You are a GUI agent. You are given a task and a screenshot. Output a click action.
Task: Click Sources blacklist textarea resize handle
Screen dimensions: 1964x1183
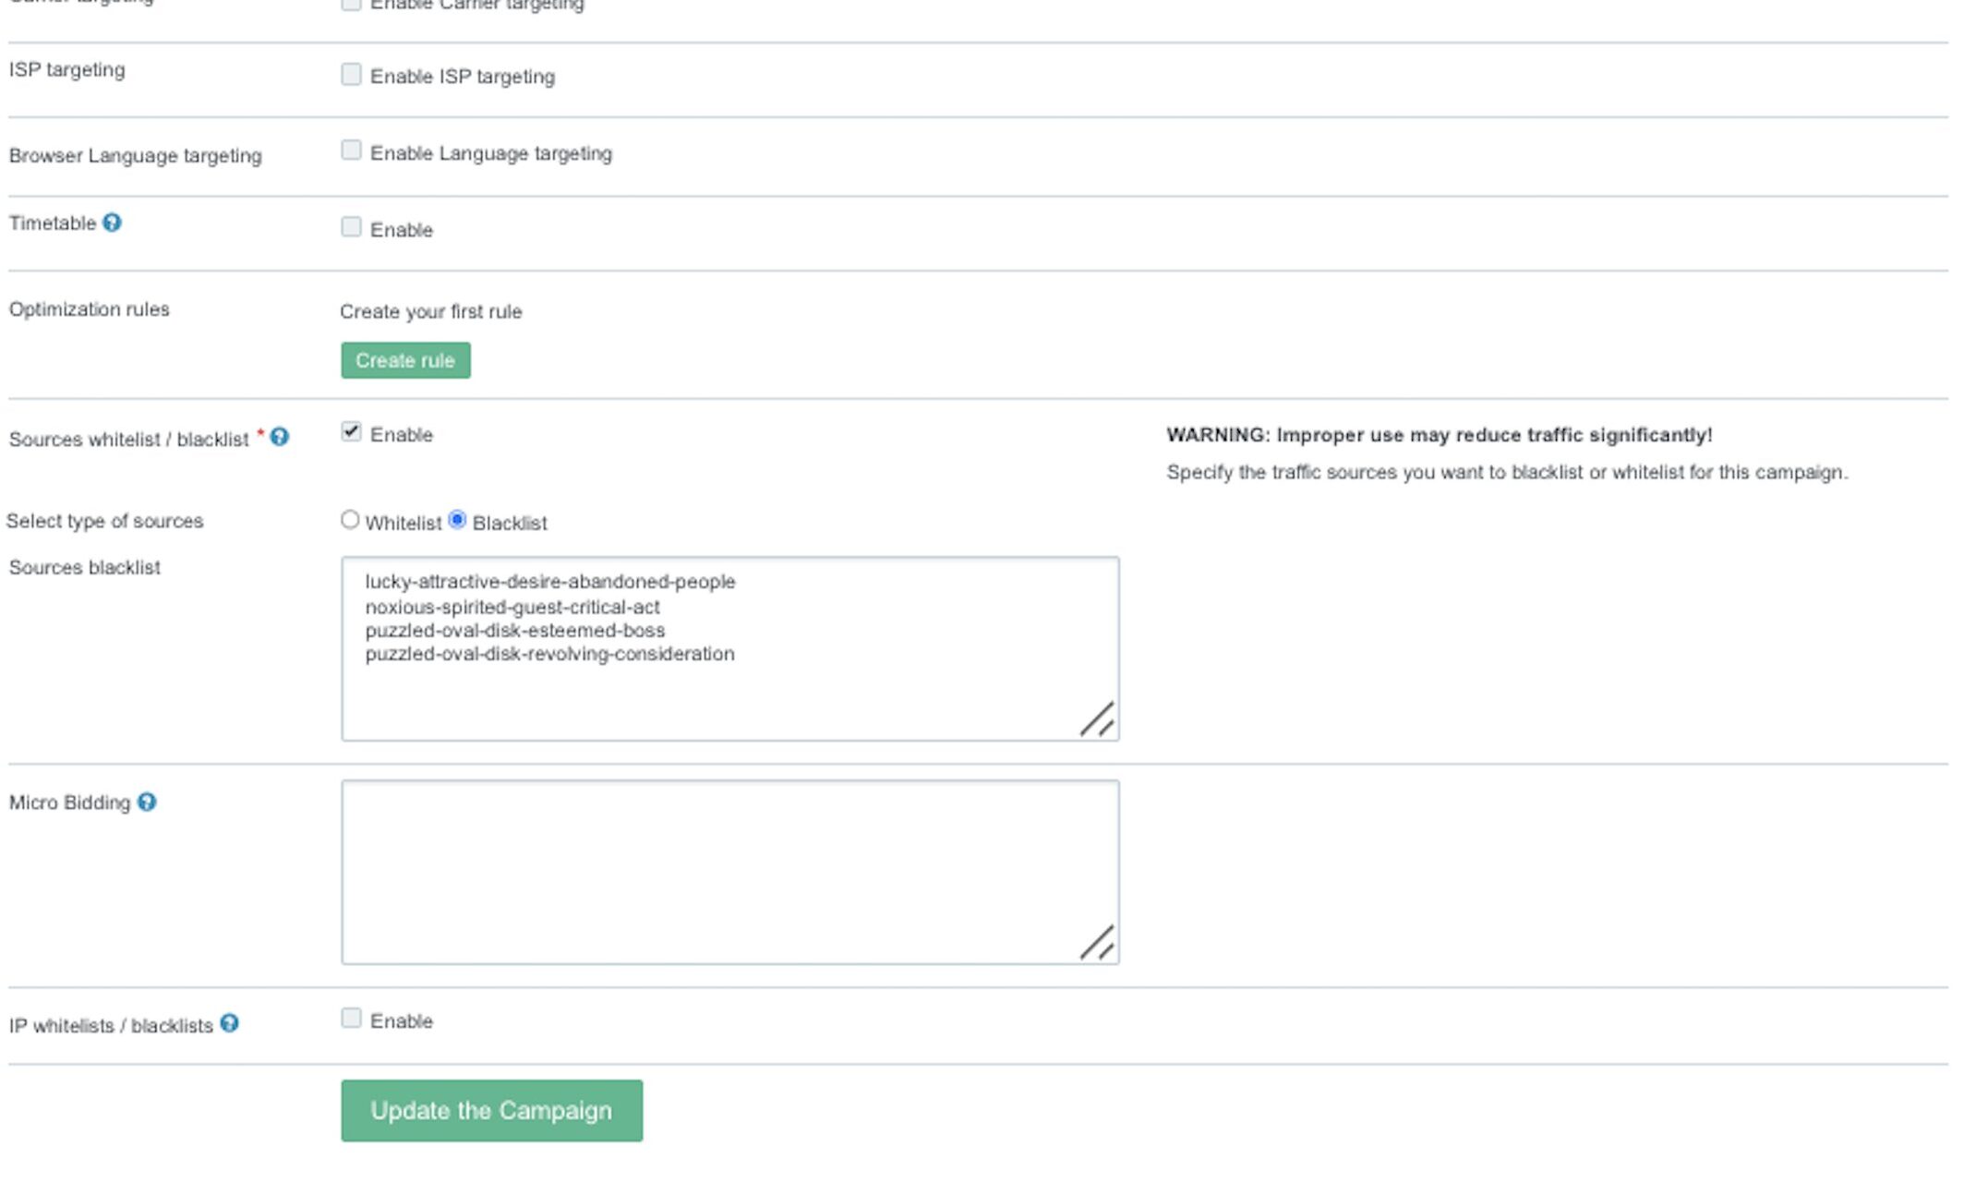click(1098, 719)
